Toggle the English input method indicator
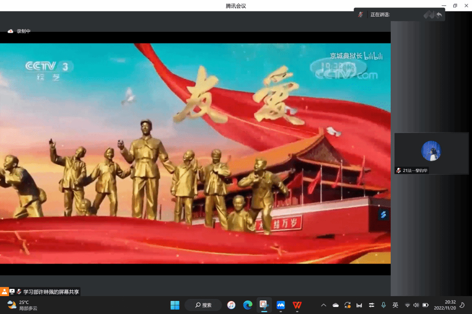The width and height of the screenshot is (472, 314). (395, 305)
